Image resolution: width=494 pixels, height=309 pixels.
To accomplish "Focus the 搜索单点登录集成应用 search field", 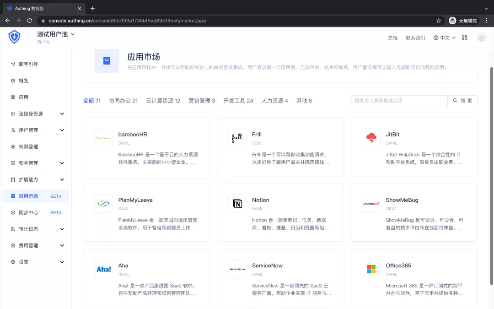I will (x=399, y=101).
